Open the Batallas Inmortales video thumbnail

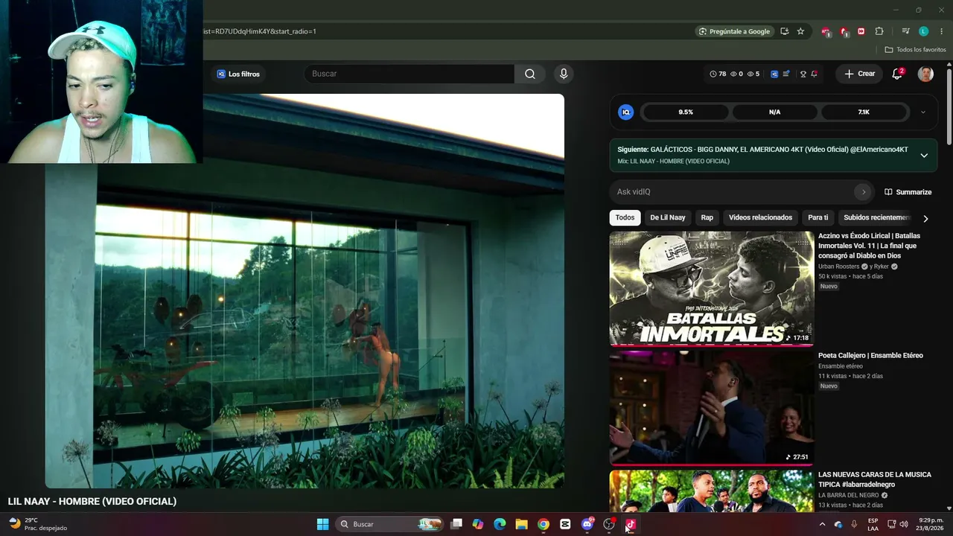click(x=712, y=288)
